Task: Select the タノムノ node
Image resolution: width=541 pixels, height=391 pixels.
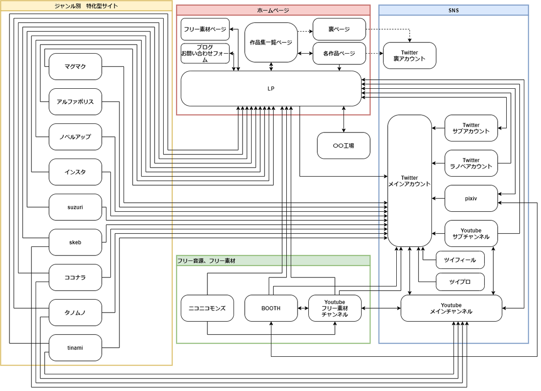Action: tap(75, 313)
